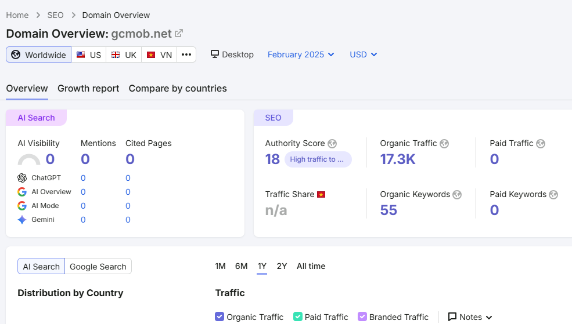The image size is (572, 324).
Task: Select the US flag icon
Action: tap(81, 55)
